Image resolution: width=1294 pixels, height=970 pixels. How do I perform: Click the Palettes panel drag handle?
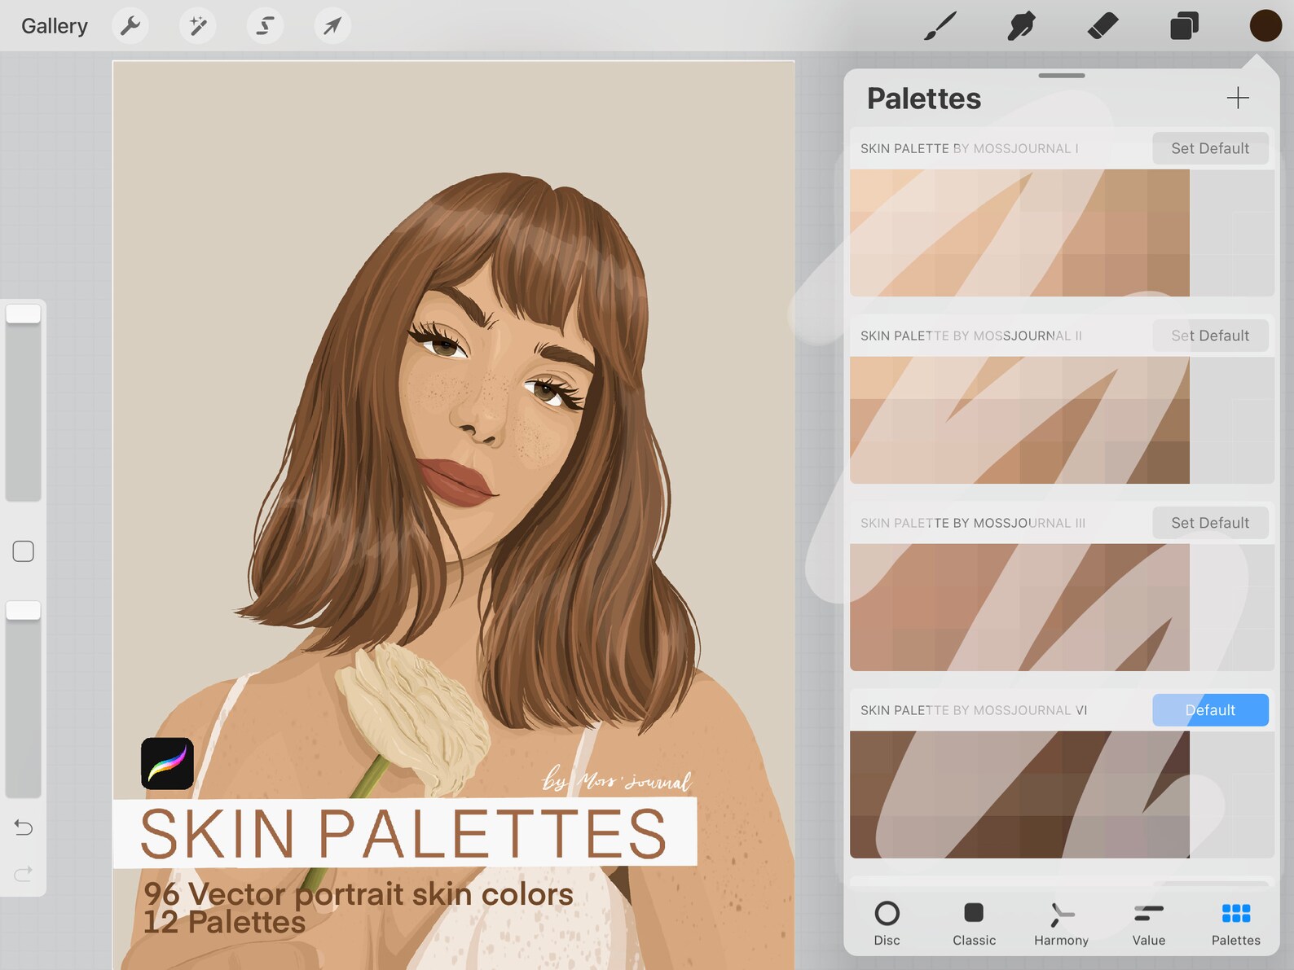[x=1061, y=76]
